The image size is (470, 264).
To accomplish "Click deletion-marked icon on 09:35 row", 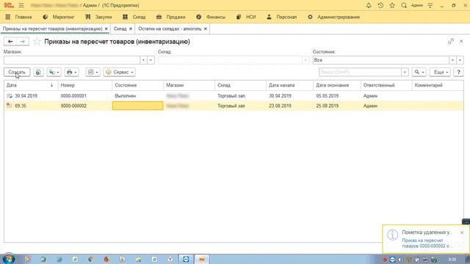I will [10, 106].
